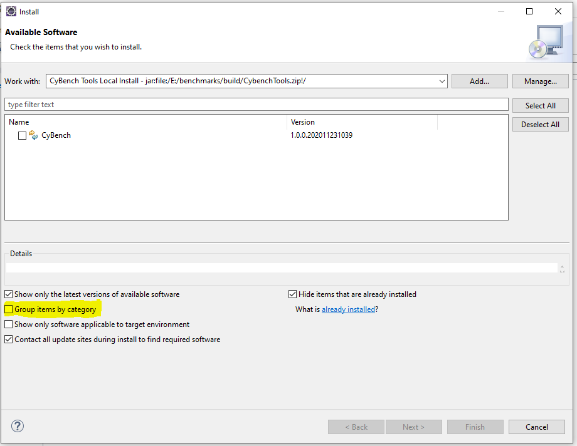Maximize the Install window
The image size is (577, 446).
(529, 11)
